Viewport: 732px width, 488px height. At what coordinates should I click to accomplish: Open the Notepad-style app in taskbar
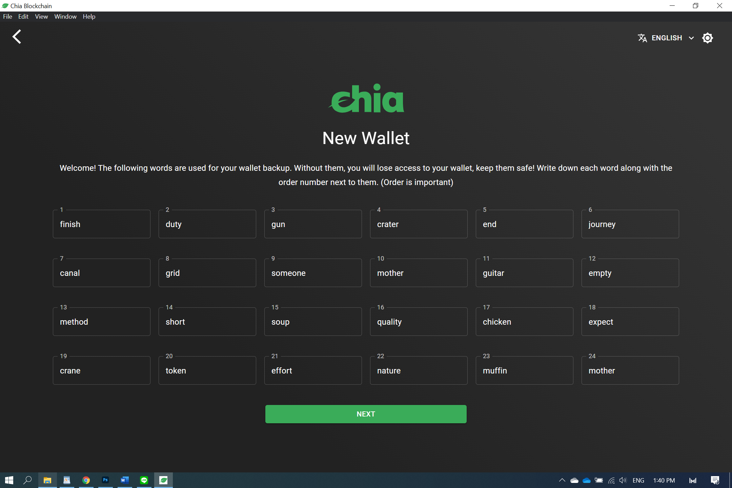[x=67, y=480]
